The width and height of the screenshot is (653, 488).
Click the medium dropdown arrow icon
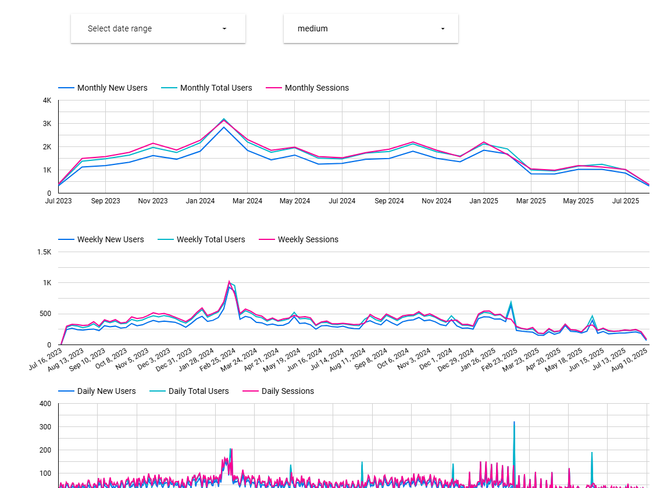[443, 28]
